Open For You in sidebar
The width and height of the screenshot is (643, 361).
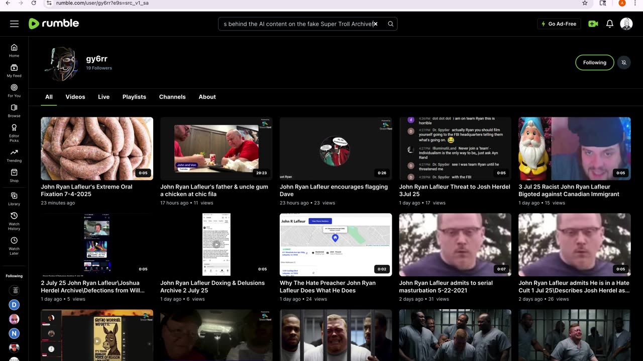click(14, 90)
